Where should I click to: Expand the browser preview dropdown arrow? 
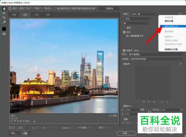pos(30,133)
